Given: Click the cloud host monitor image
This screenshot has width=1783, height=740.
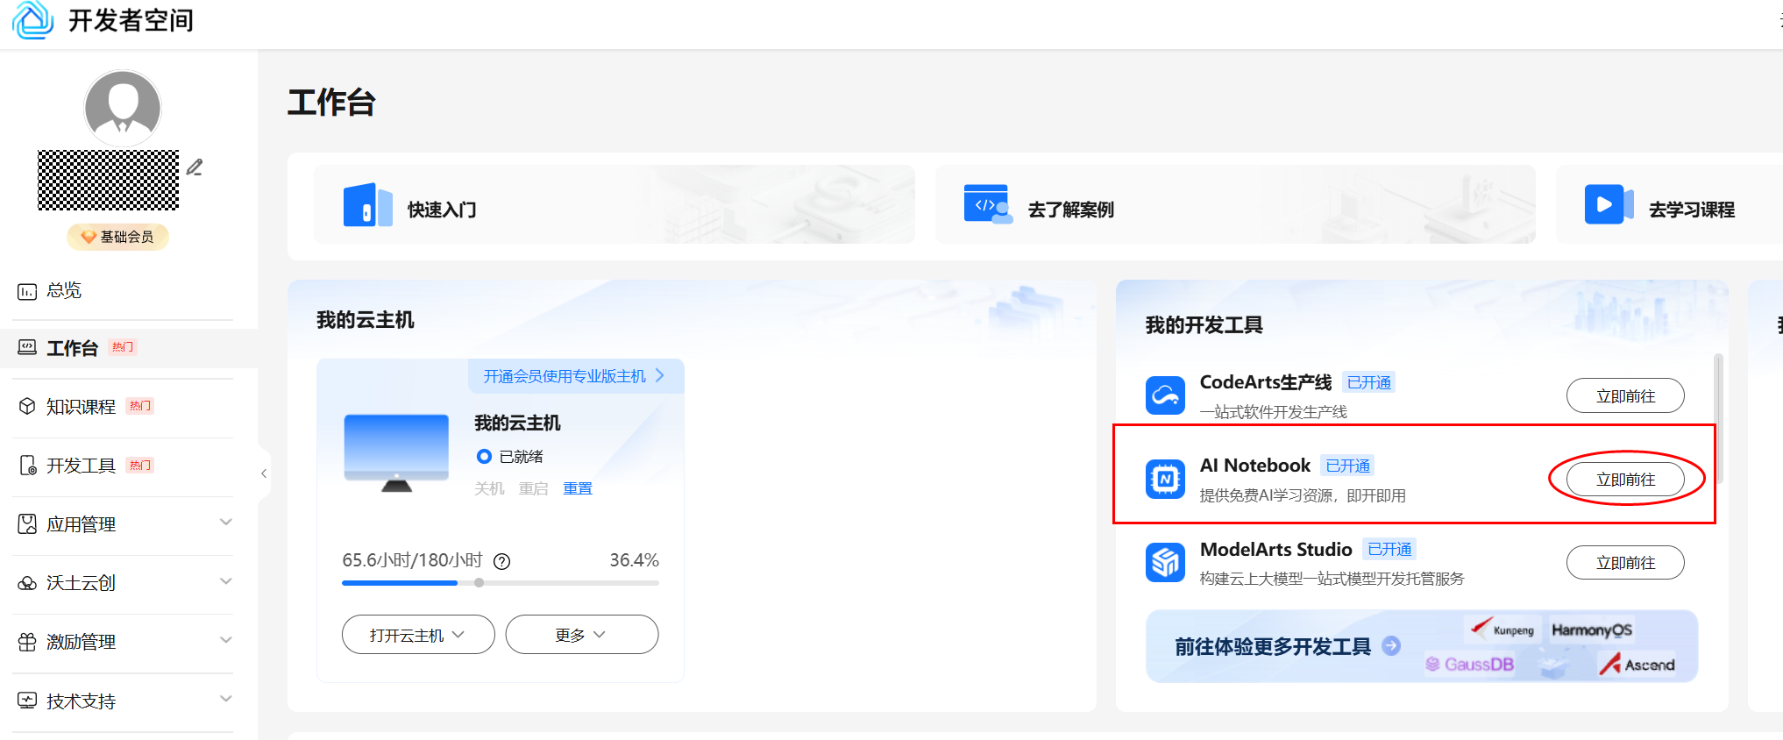Looking at the screenshot, I should click(x=396, y=452).
